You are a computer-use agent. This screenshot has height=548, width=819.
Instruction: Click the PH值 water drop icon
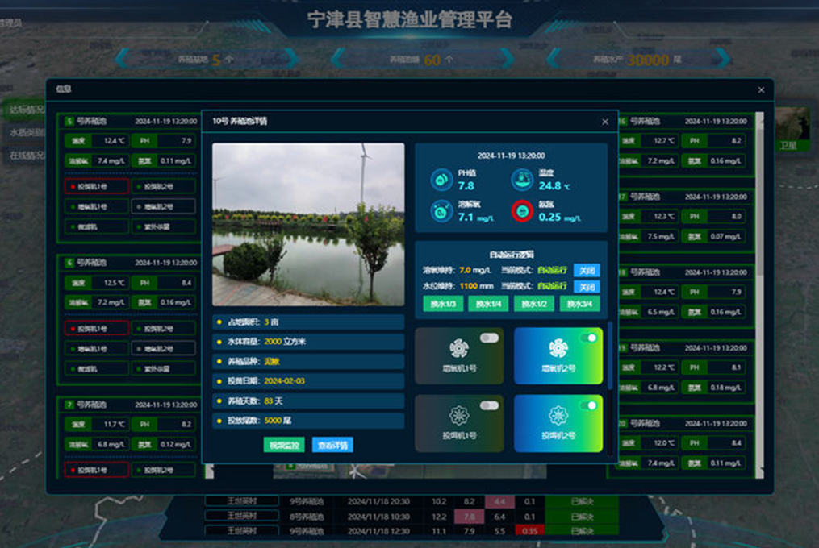pos(441,179)
